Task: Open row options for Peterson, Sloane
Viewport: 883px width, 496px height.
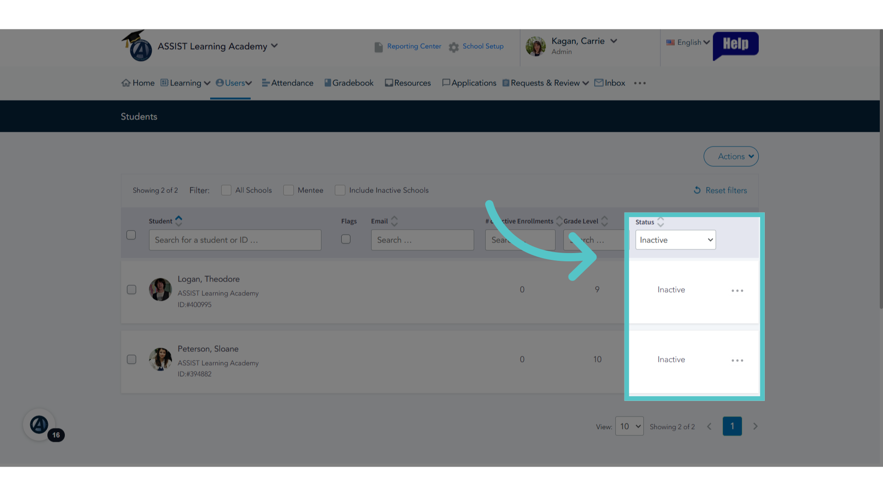Action: (x=737, y=361)
